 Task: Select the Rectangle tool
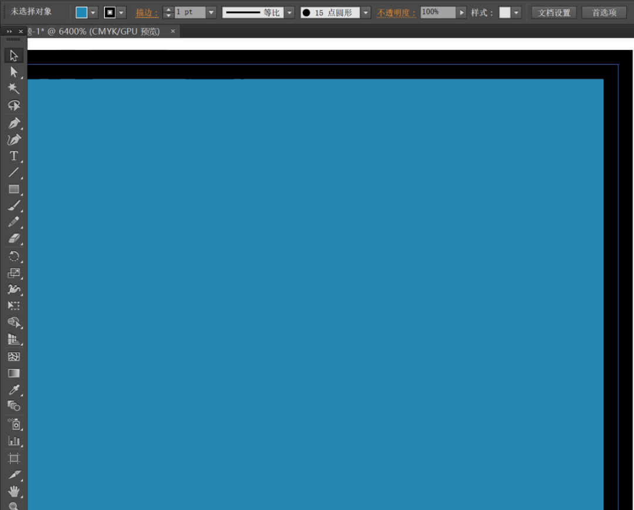(x=14, y=189)
